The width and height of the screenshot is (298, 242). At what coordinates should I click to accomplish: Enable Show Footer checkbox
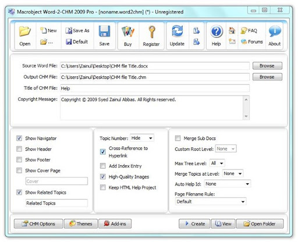(x=19, y=159)
